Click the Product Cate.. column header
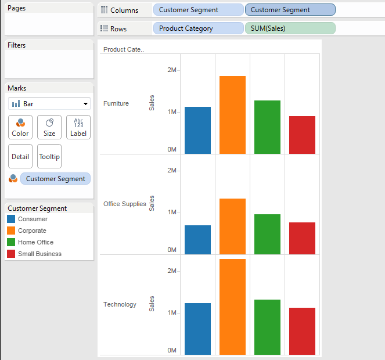 124,49
